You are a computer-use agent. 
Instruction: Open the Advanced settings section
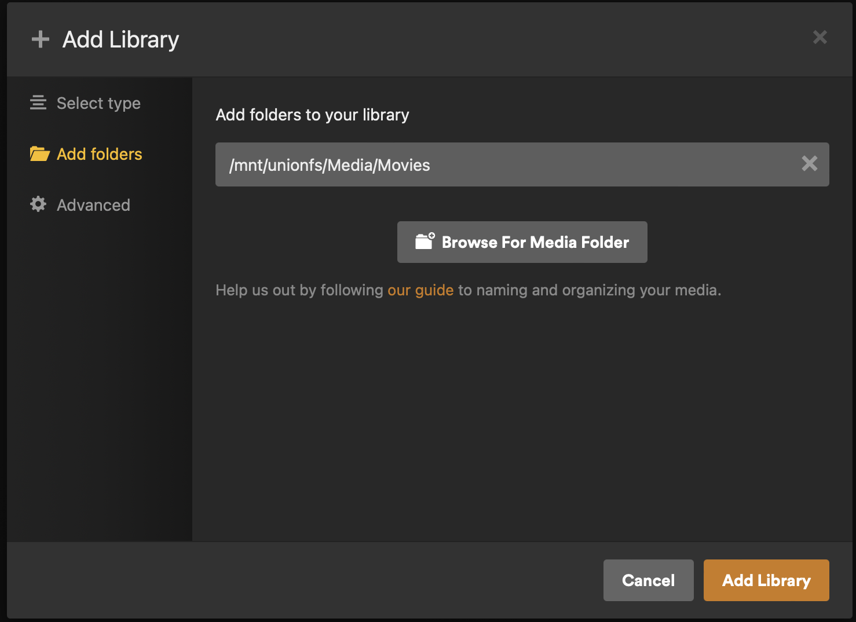click(93, 205)
